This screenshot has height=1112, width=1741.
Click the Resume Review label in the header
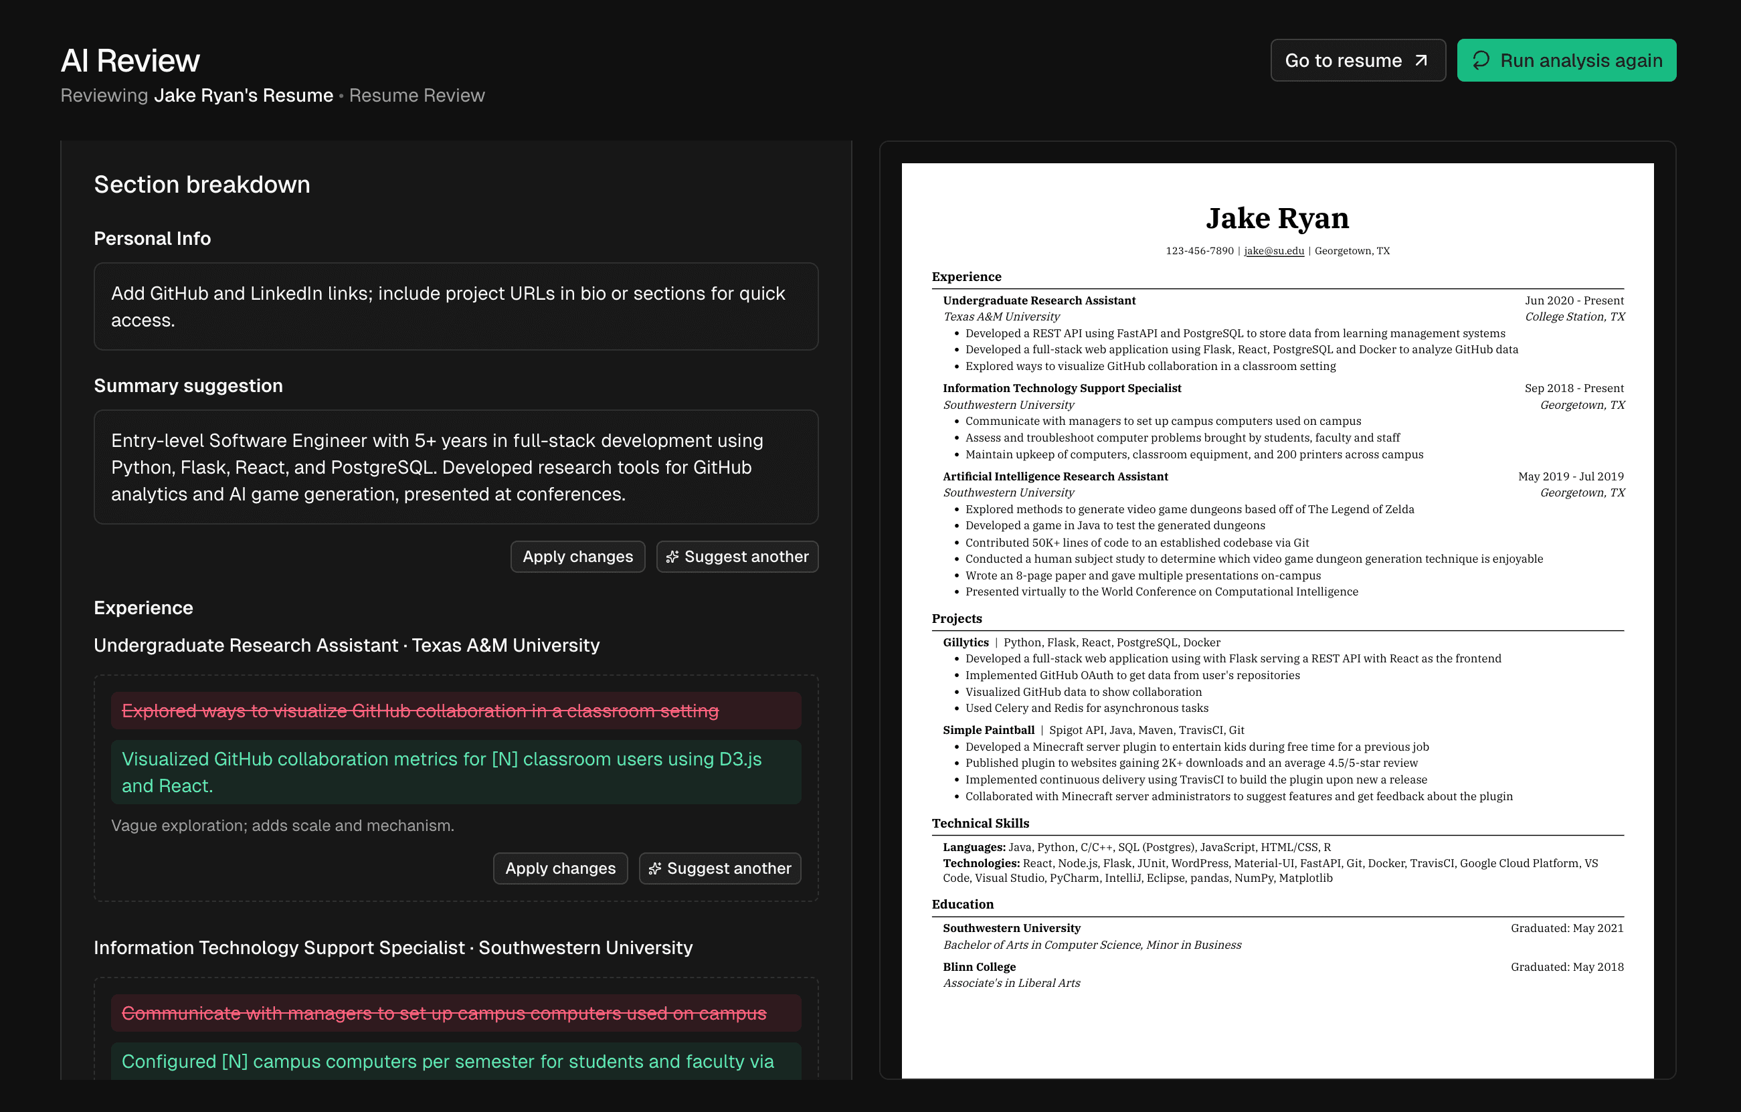pyautogui.click(x=417, y=95)
